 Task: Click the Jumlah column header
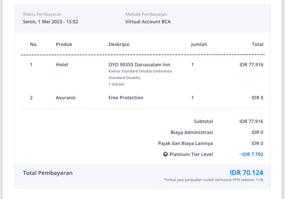[199, 44]
